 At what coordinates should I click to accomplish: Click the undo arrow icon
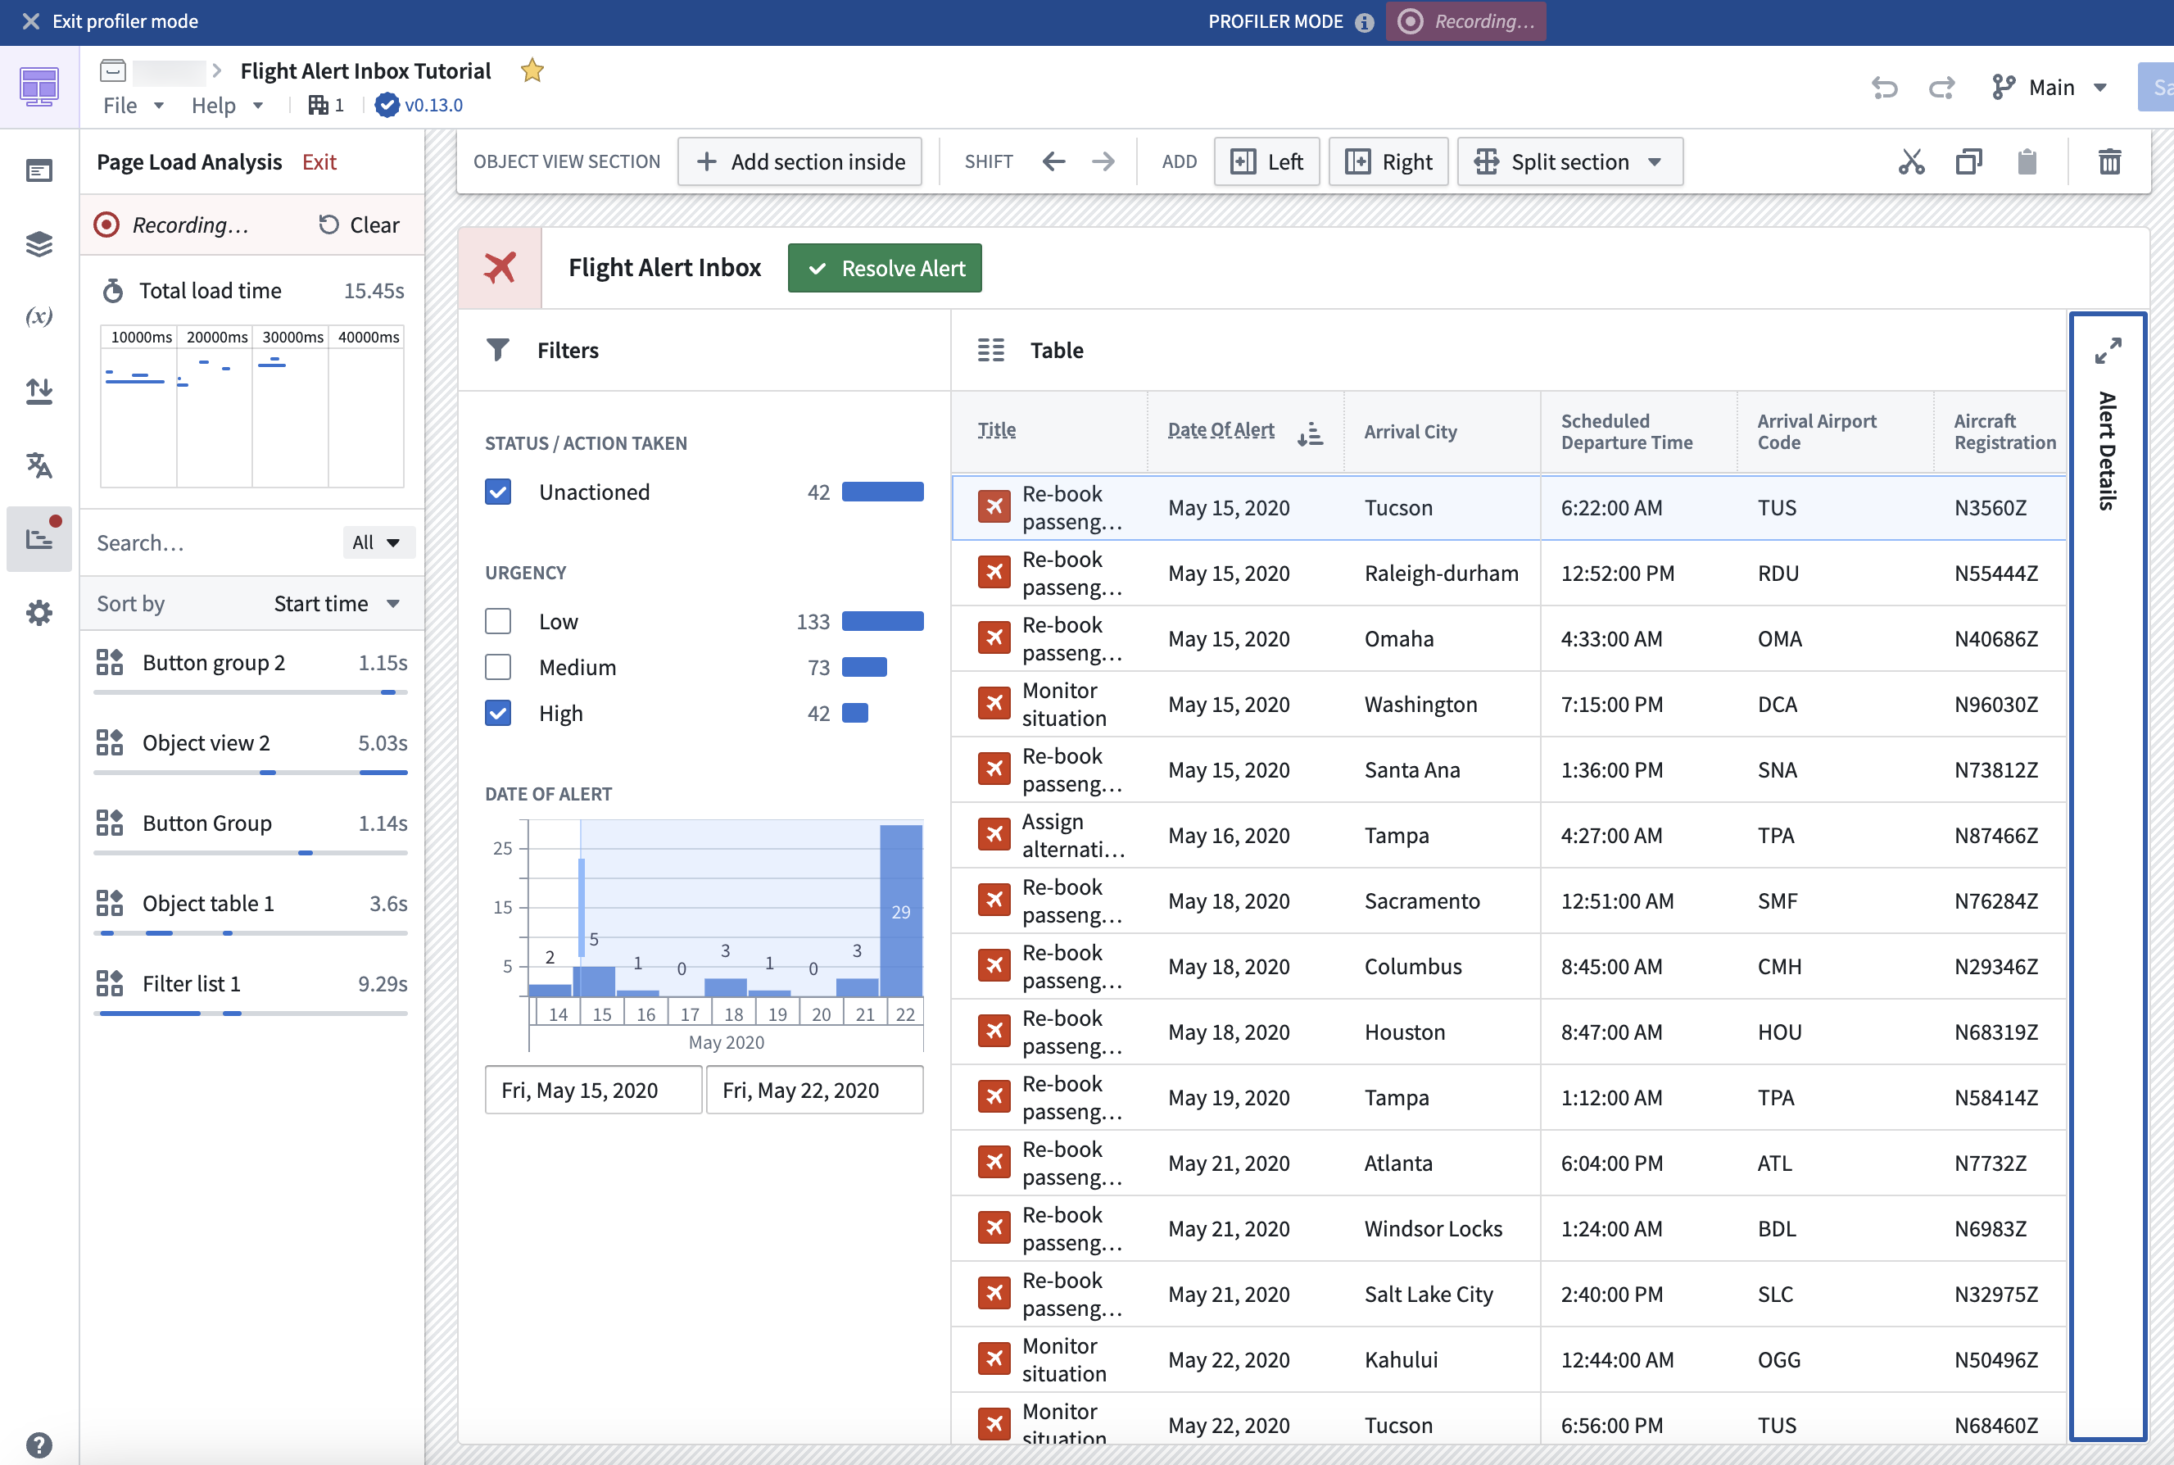pyautogui.click(x=1885, y=88)
